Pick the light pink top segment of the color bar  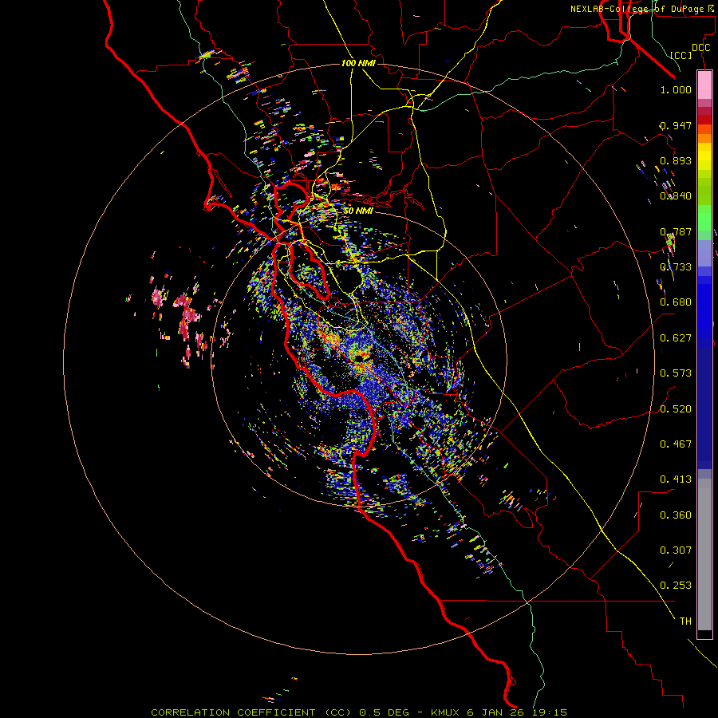click(704, 85)
